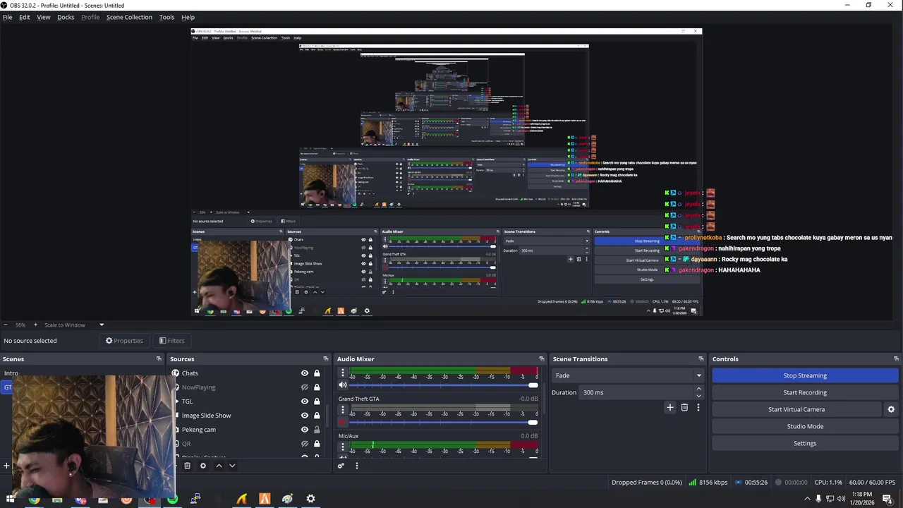This screenshot has height=508, width=903.
Task: Click Start Recording
Action: coord(805,392)
